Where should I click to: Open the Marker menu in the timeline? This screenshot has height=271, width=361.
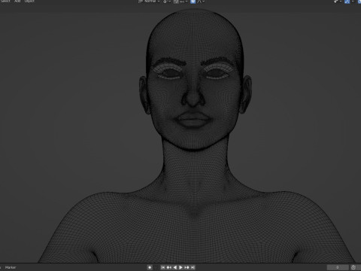[11, 267]
